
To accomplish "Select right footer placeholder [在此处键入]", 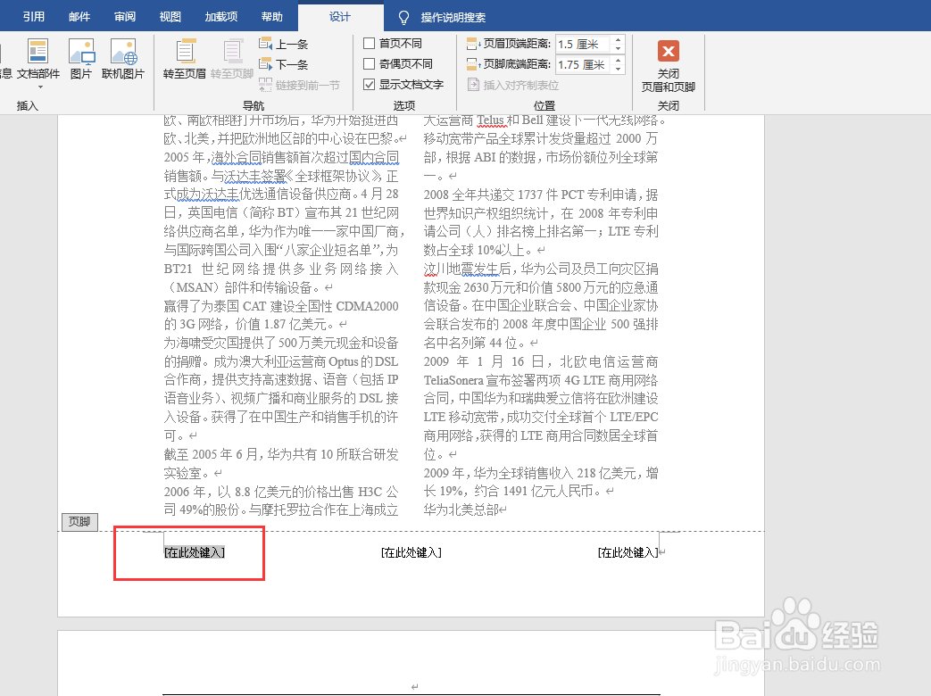I will pyautogui.click(x=628, y=552).
